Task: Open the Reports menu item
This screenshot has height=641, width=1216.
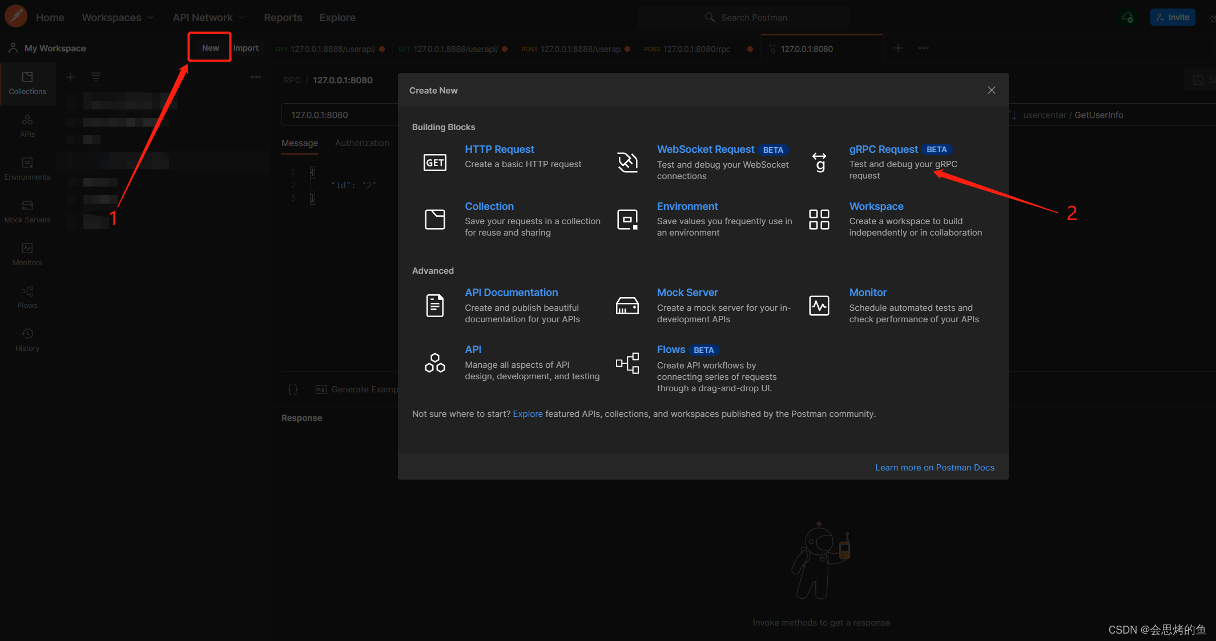Action: pyautogui.click(x=283, y=18)
